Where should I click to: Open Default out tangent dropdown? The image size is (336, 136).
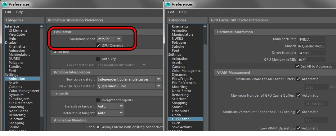[110, 113]
